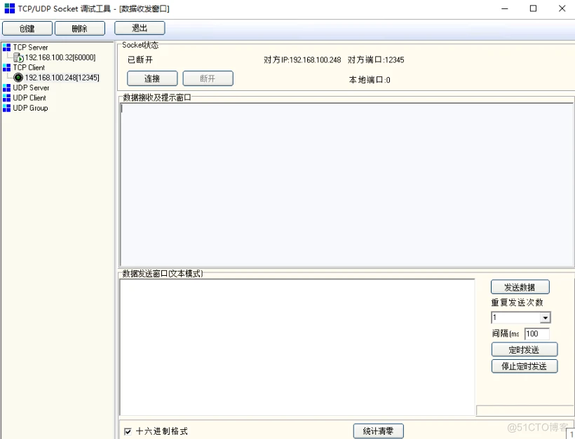This screenshot has height=439, width=575.
Task: Click the 退出 exit button
Action: pyautogui.click(x=139, y=28)
